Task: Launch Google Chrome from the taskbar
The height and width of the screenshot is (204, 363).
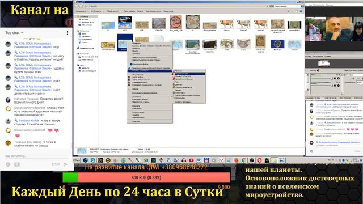Action: pos(244,160)
